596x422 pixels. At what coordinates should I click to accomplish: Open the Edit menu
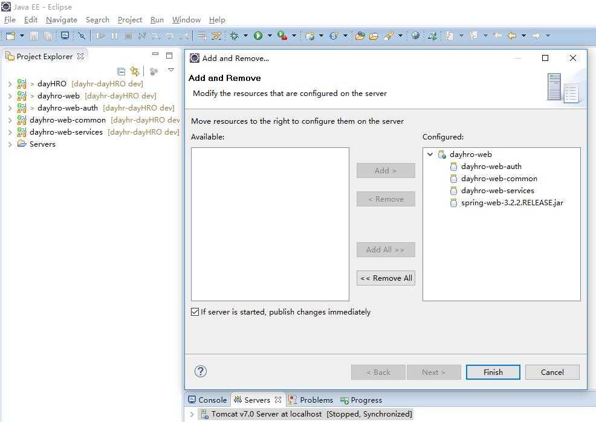(x=31, y=20)
